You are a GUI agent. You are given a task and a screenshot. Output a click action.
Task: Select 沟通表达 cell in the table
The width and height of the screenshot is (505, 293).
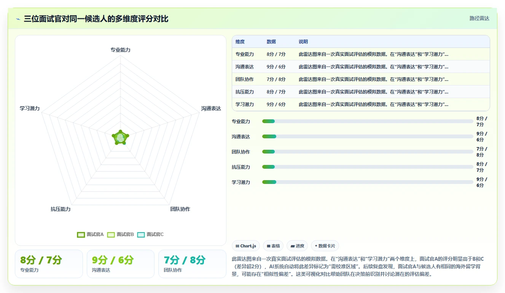point(244,67)
